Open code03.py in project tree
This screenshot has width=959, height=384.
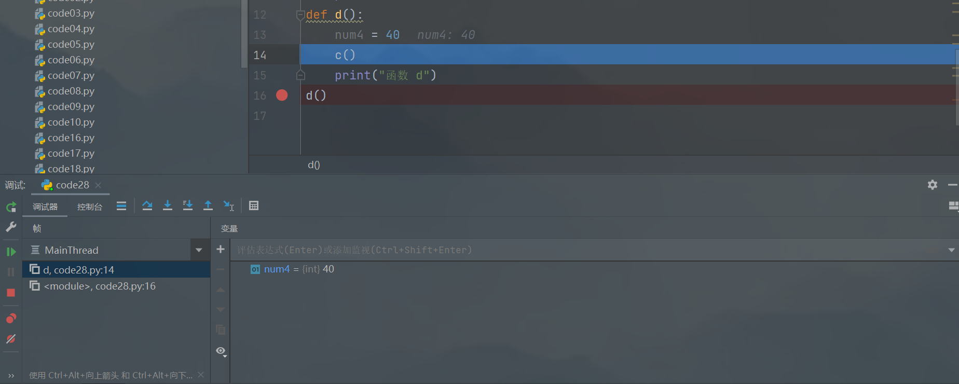pyautogui.click(x=71, y=13)
